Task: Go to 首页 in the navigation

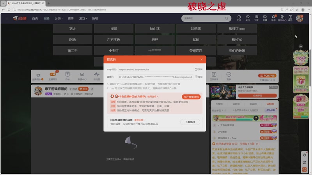Action: click(35, 18)
